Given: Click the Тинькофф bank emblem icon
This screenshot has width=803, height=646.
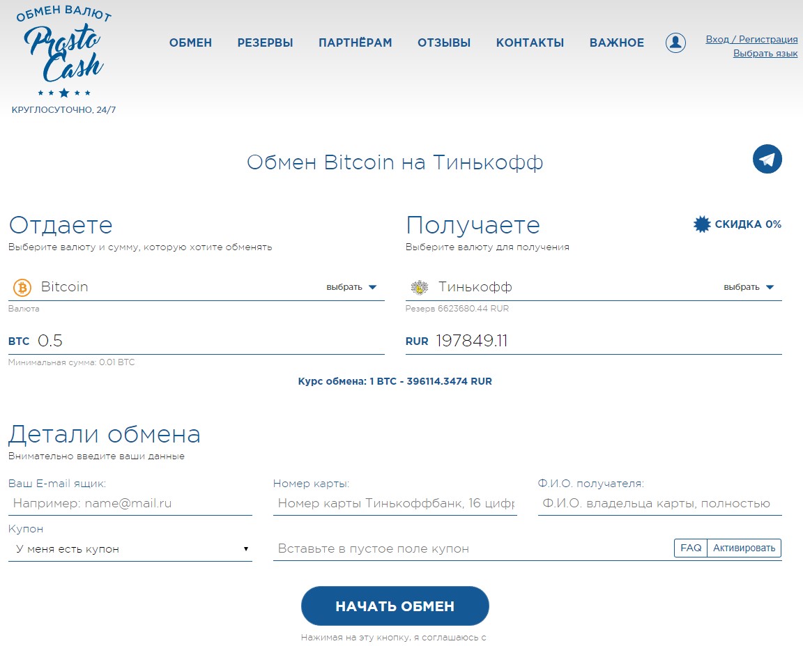Looking at the screenshot, I should pyautogui.click(x=419, y=287).
